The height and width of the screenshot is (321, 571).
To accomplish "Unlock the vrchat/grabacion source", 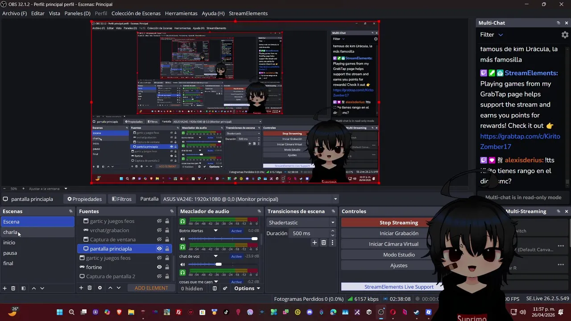I will [167, 230].
